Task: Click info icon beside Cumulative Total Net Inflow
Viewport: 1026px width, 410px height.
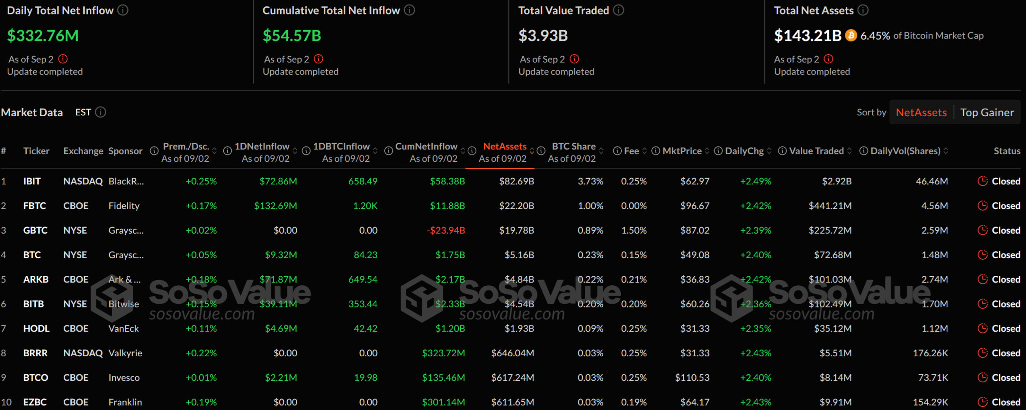Action: click(409, 10)
